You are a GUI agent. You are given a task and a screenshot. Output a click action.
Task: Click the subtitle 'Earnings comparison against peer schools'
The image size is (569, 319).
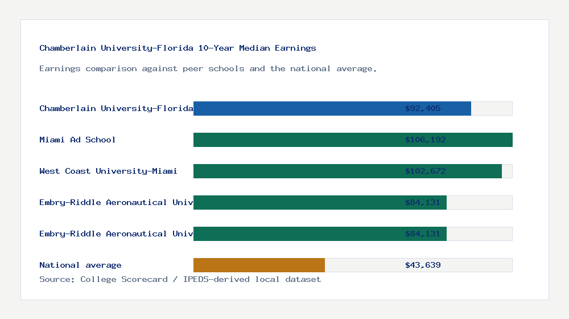tap(208, 69)
